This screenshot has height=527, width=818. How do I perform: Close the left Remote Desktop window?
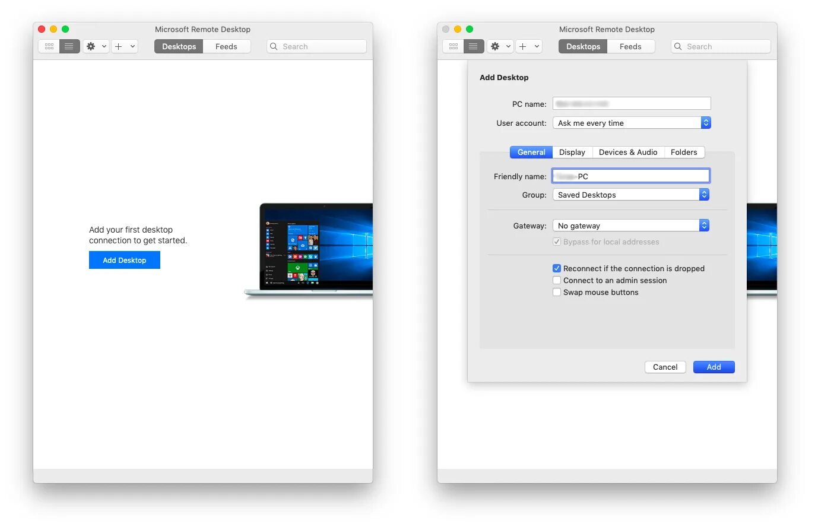[42, 29]
